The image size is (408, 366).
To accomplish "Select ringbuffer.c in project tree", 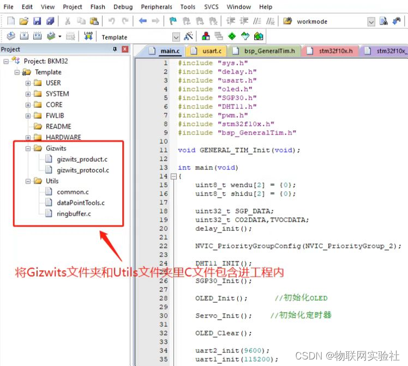I will [74, 213].
